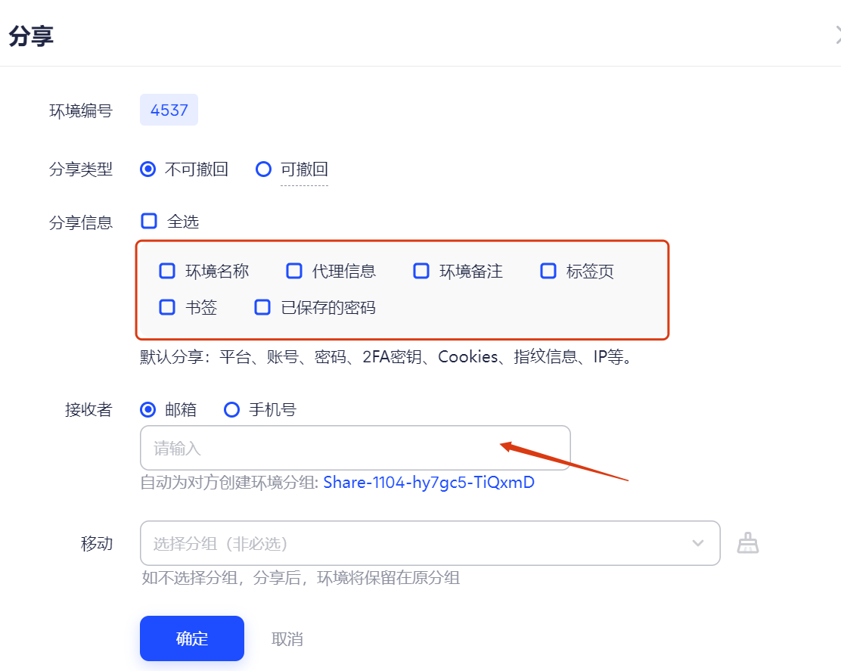This screenshot has width=841, height=671.
Task: Choose 手机号 as the receiver type
Action: point(231,409)
